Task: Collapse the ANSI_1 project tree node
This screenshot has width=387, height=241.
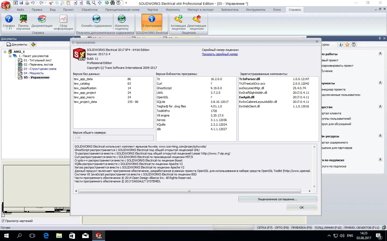Action: coord(5,52)
